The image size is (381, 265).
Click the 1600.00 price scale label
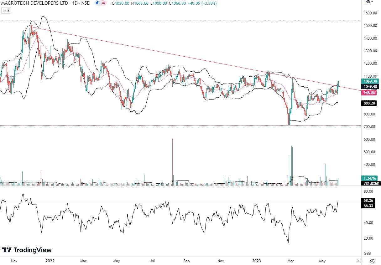[370, 13]
